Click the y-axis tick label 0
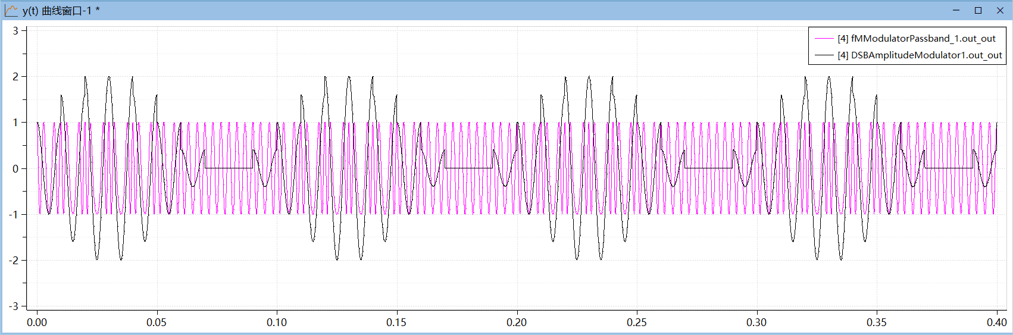 15,169
